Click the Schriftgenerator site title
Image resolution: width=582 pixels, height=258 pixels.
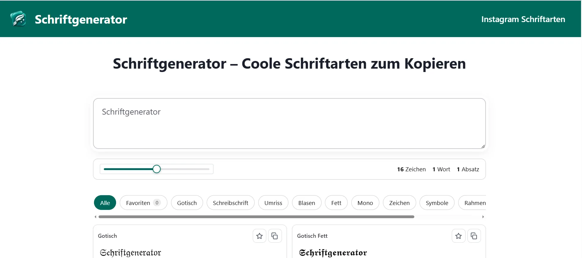click(x=81, y=19)
